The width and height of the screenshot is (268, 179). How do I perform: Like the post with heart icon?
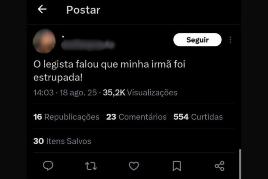tap(134, 166)
